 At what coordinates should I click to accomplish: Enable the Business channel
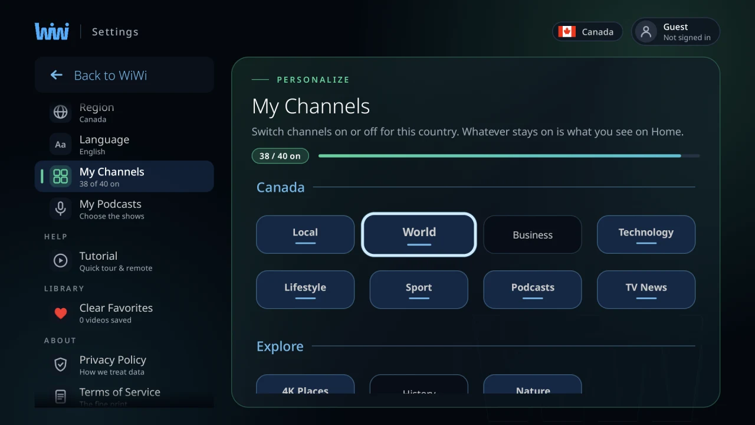click(x=533, y=234)
